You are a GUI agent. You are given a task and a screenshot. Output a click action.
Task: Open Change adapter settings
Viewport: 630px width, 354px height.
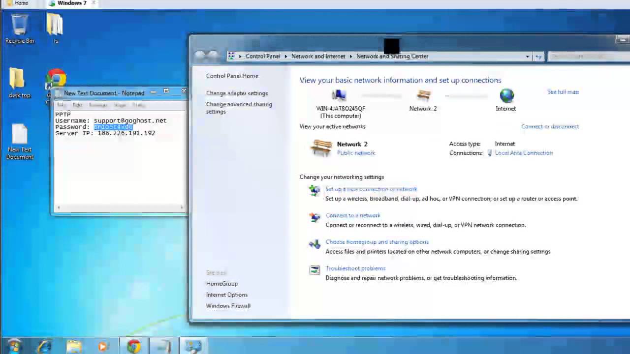click(237, 93)
